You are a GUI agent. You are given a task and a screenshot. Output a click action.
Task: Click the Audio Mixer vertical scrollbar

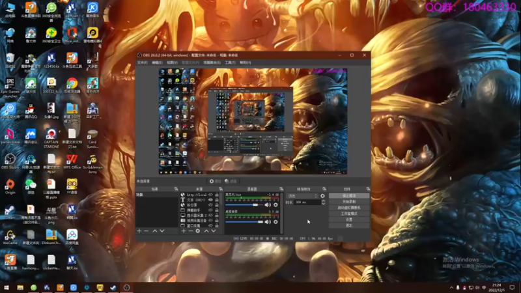[282, 213]
